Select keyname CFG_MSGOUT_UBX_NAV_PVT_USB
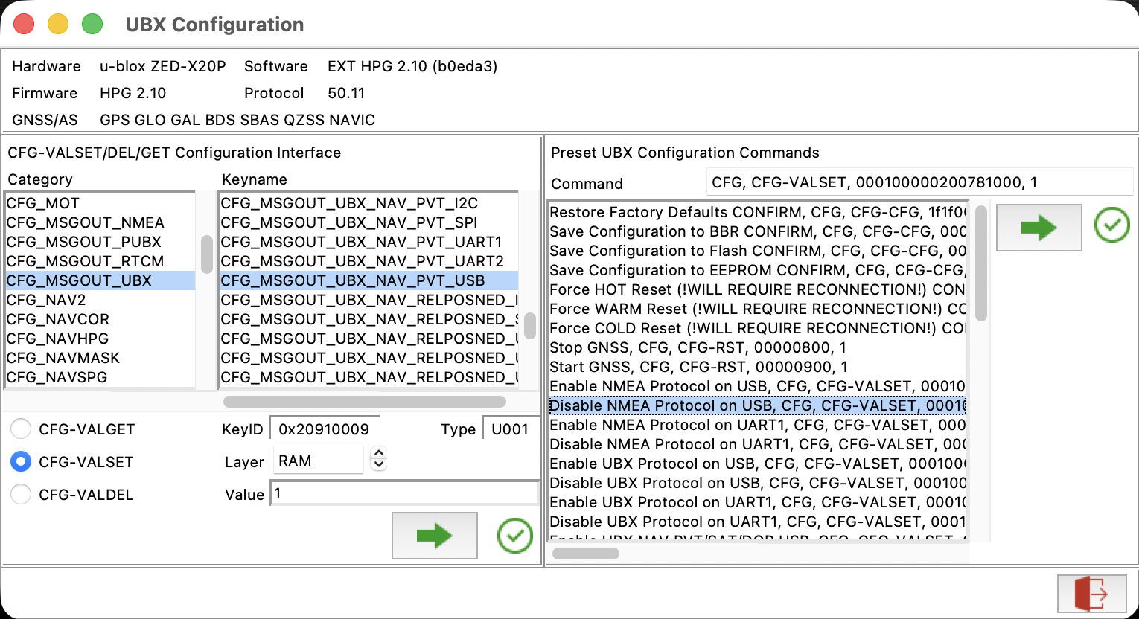 [x=368, y=280]
